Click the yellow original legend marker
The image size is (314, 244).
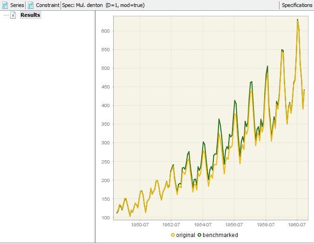pyautogui.click(x=173, y=235)
